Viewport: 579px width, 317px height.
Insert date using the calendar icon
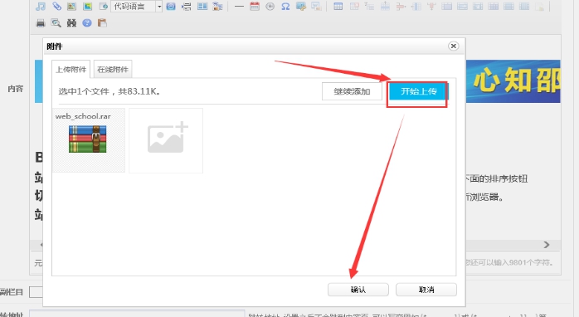[255, 7]
